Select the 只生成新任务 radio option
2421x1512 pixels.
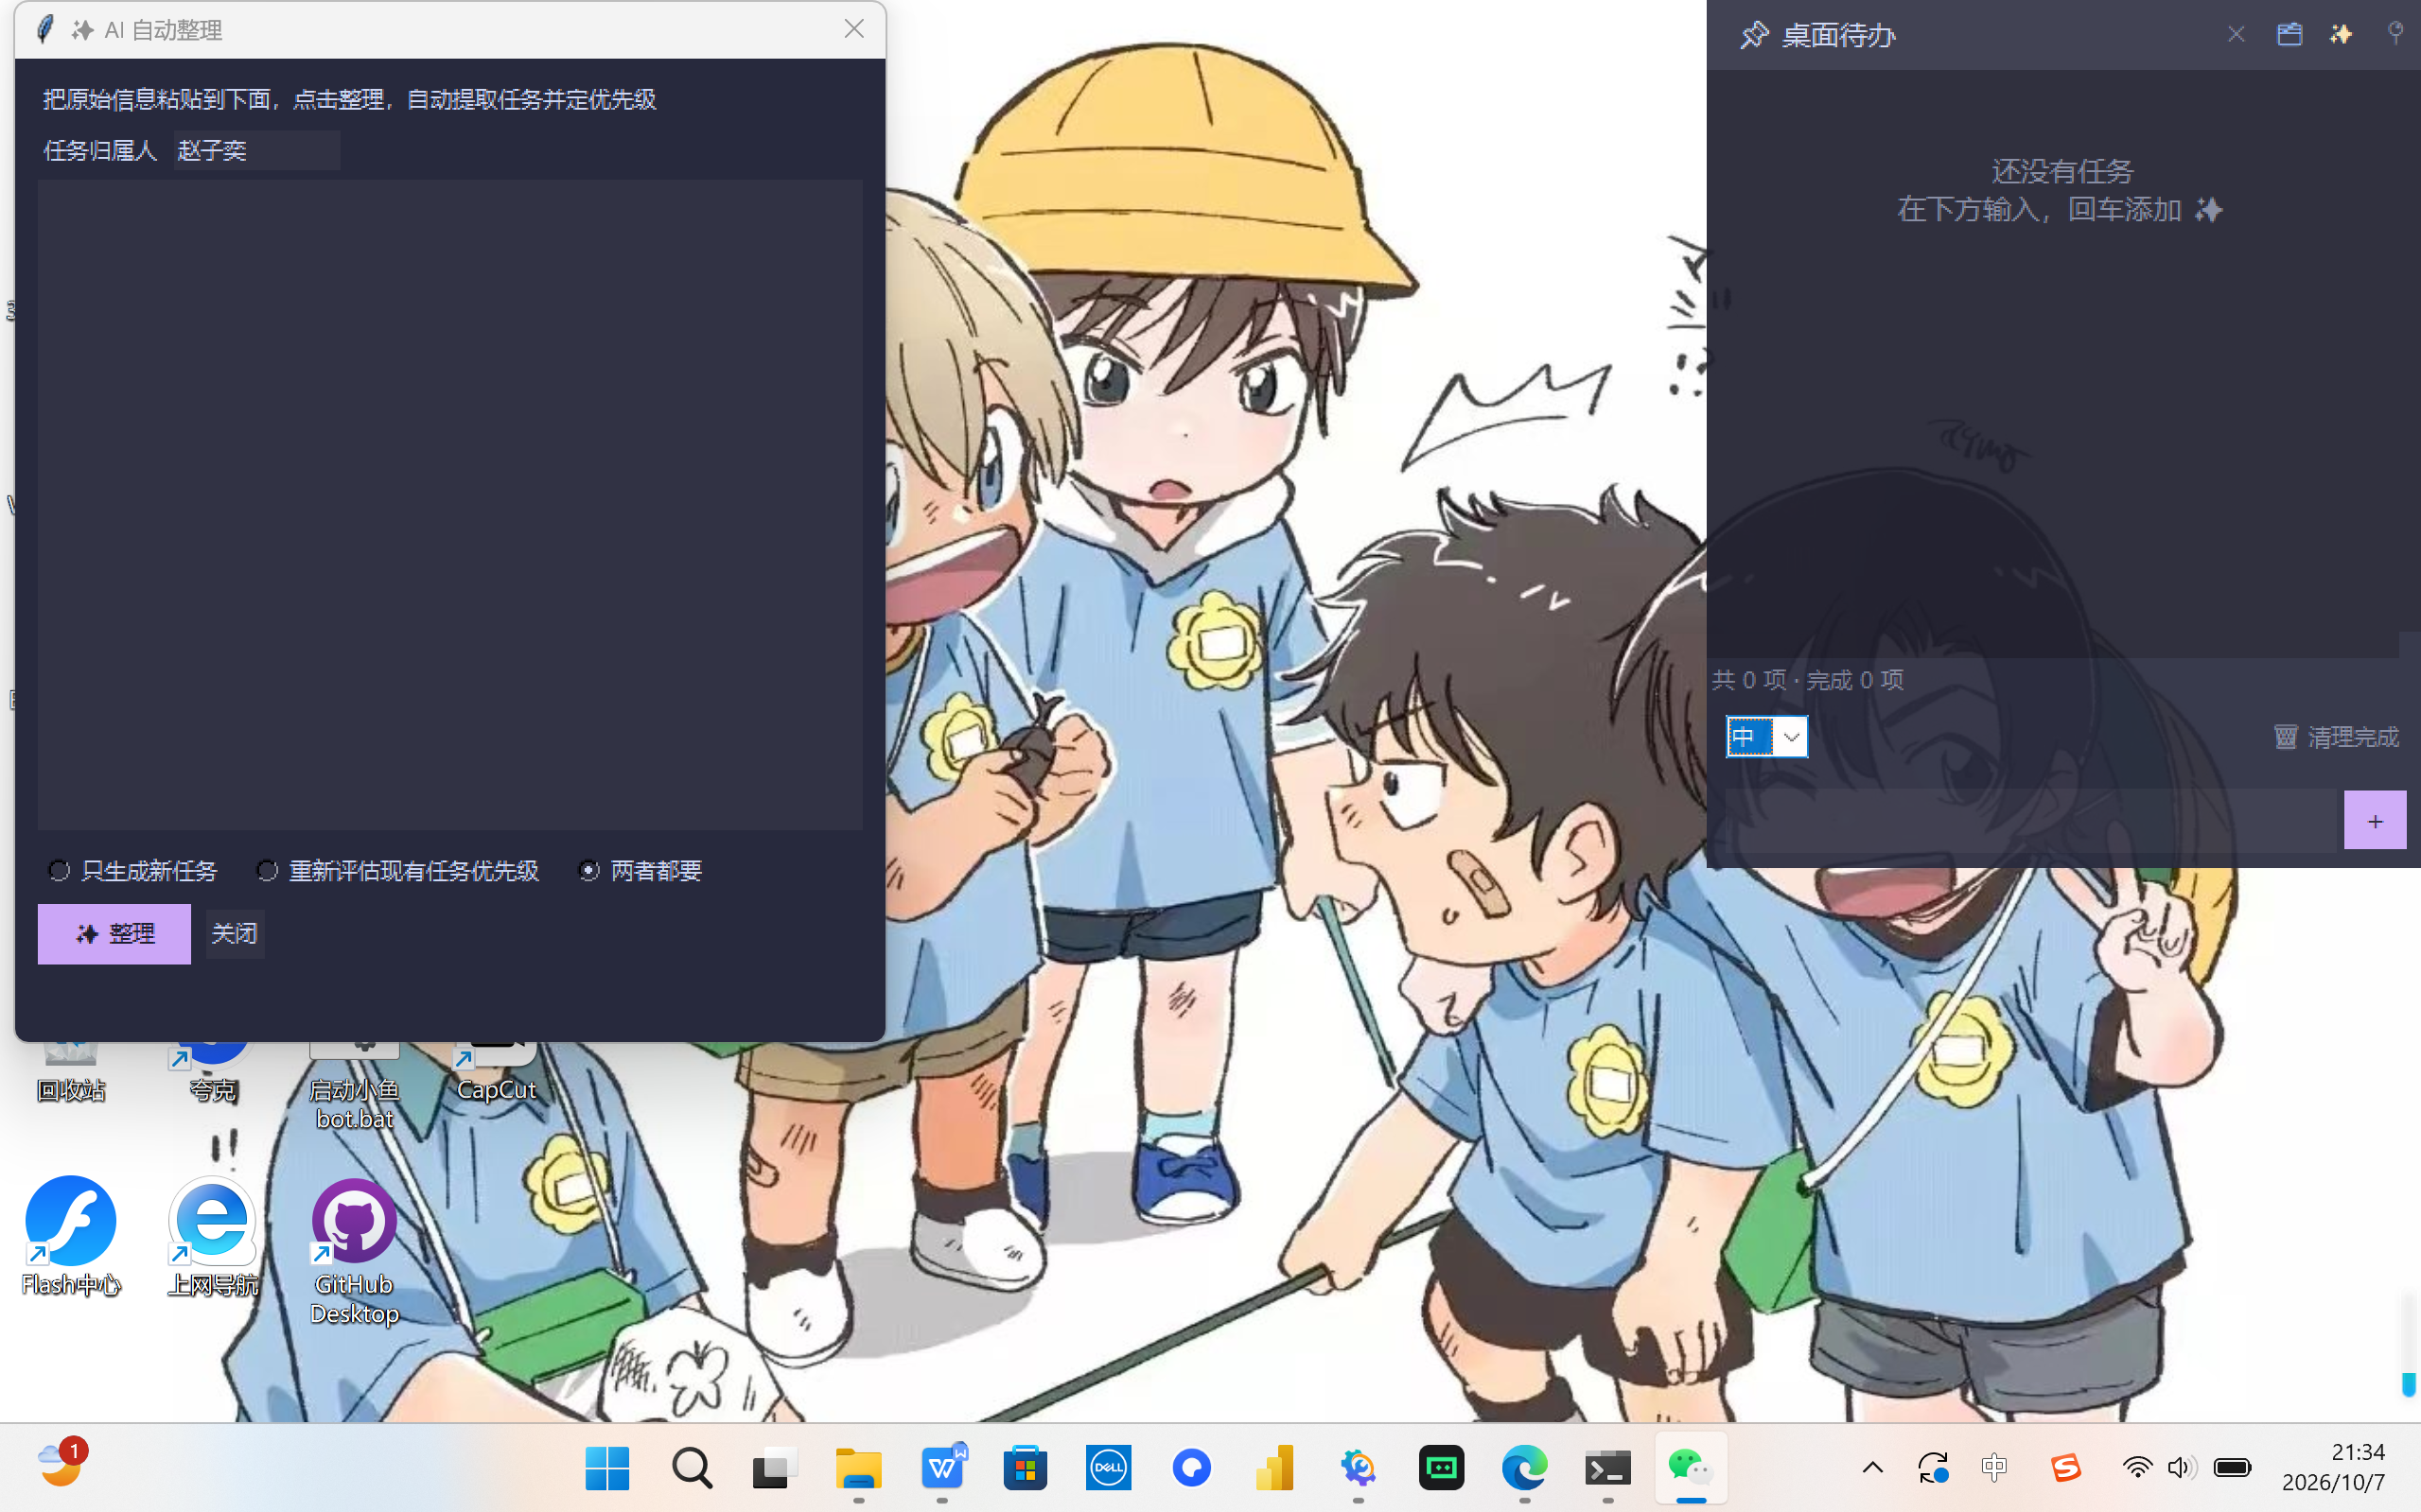[x=132, y=871]
